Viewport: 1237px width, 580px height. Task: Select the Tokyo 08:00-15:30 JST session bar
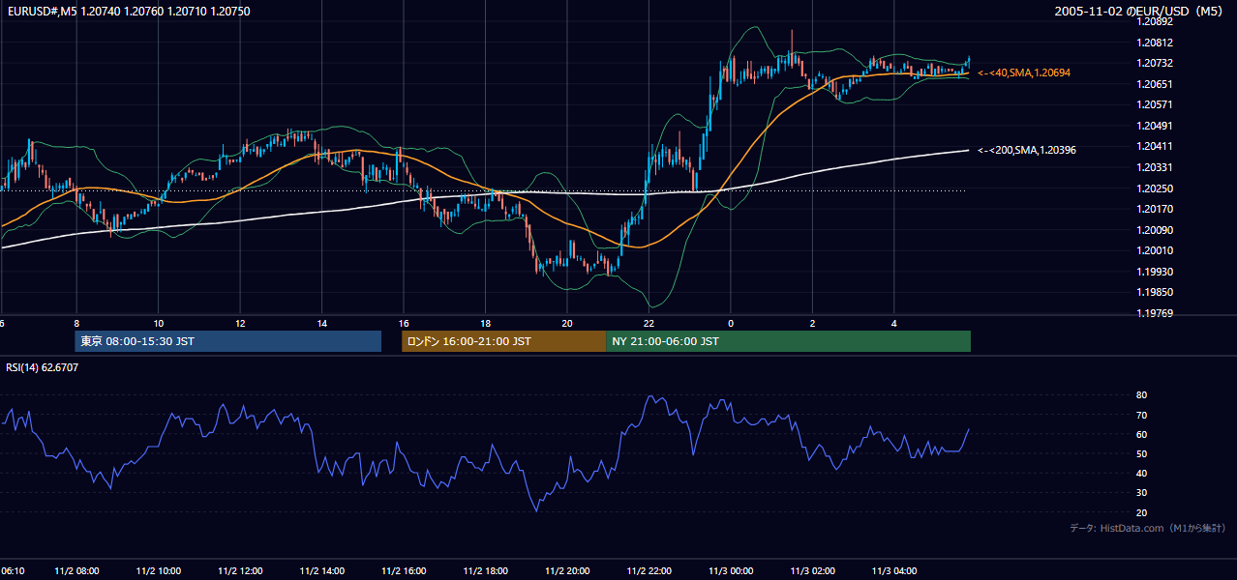tap(228, 341)
